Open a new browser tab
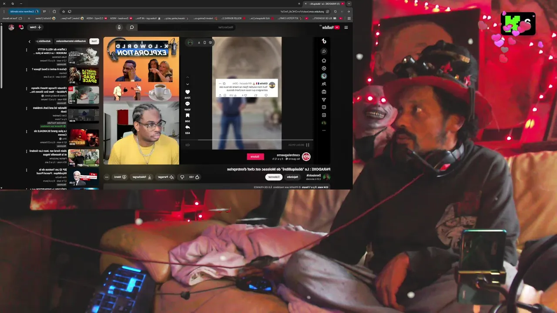 click(299, 3)
